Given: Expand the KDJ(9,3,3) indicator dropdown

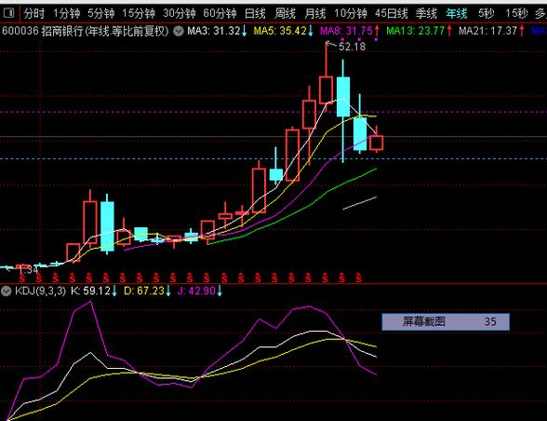Looking at the screenshot, I should coord(6,291).
